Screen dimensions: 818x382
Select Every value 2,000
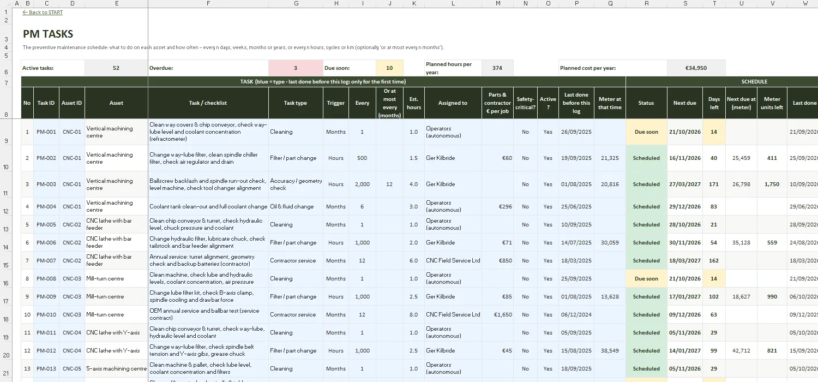[x=362, y=184]
